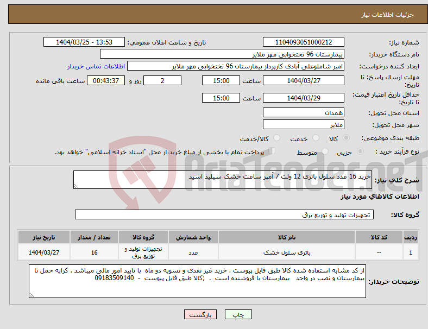This screenshot has width=428, height=329.
Task: Click the quantity cell showing 16
Action: [94, 252]
